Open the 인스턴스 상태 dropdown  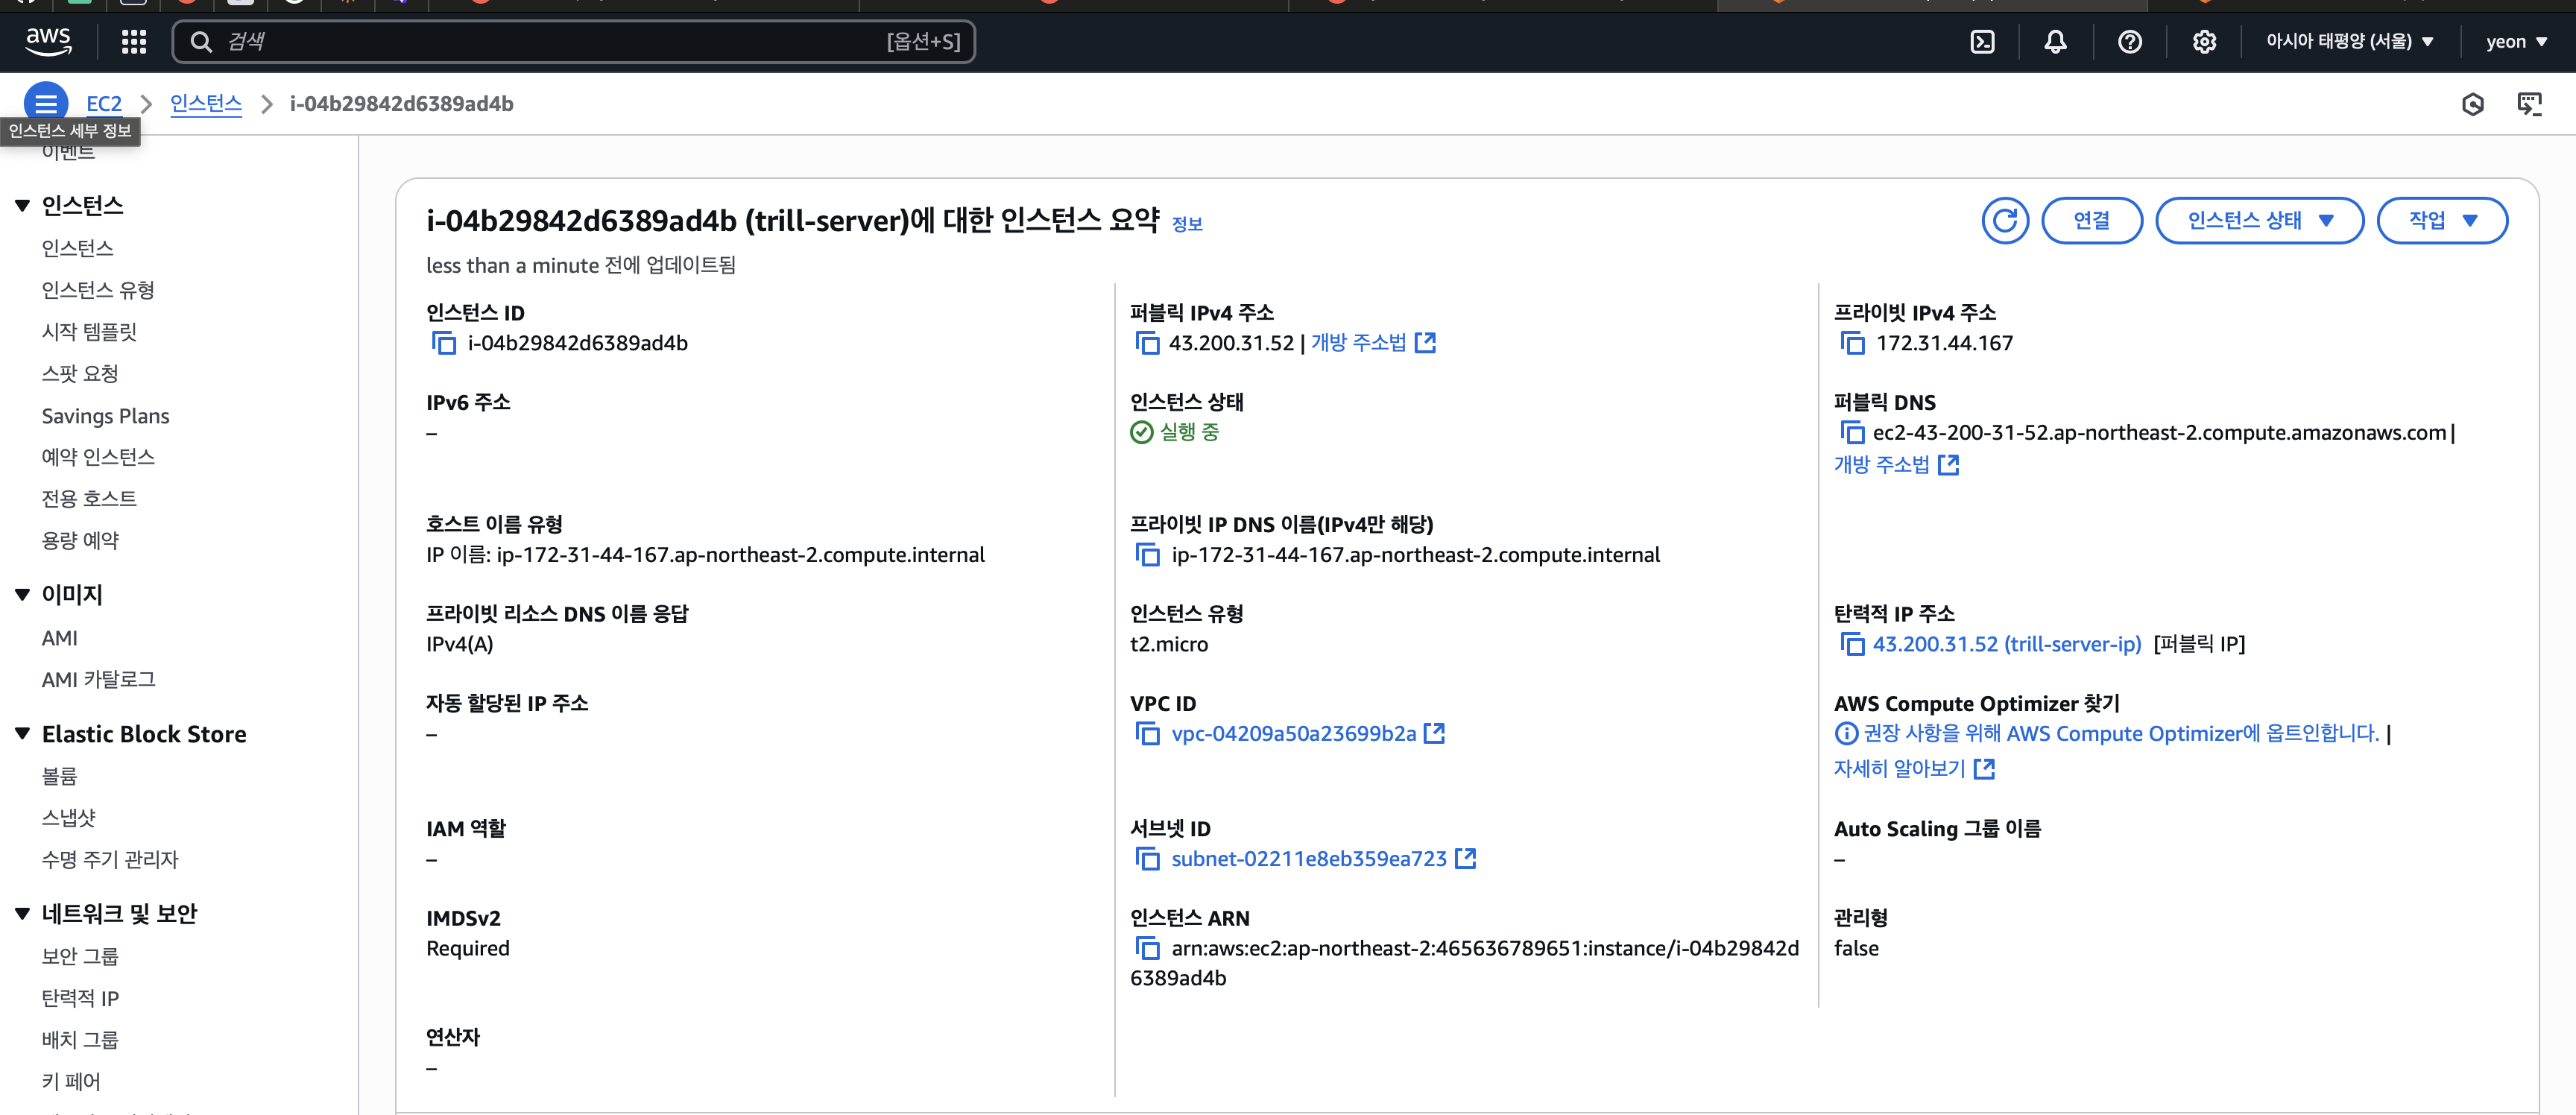coord(2259,220)
